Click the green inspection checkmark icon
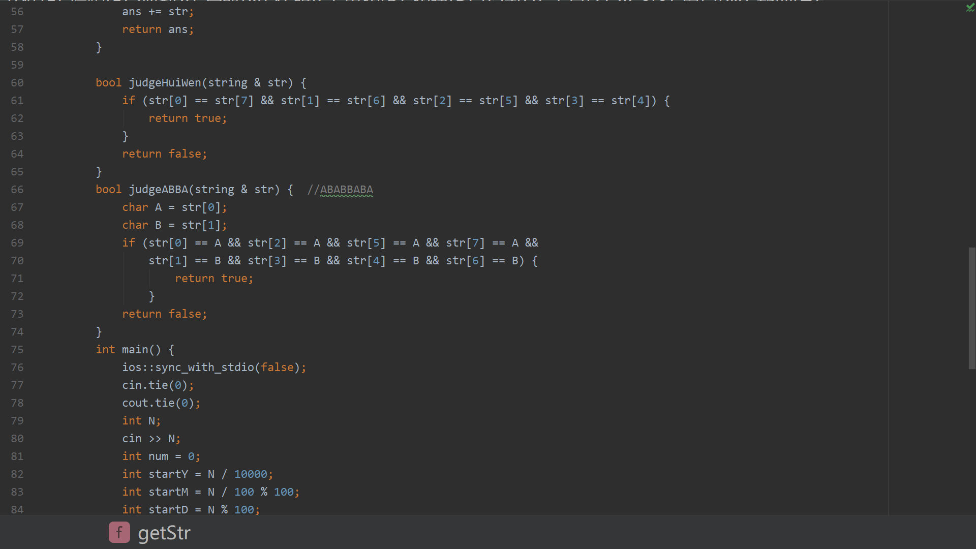 (x=970, y=8)
